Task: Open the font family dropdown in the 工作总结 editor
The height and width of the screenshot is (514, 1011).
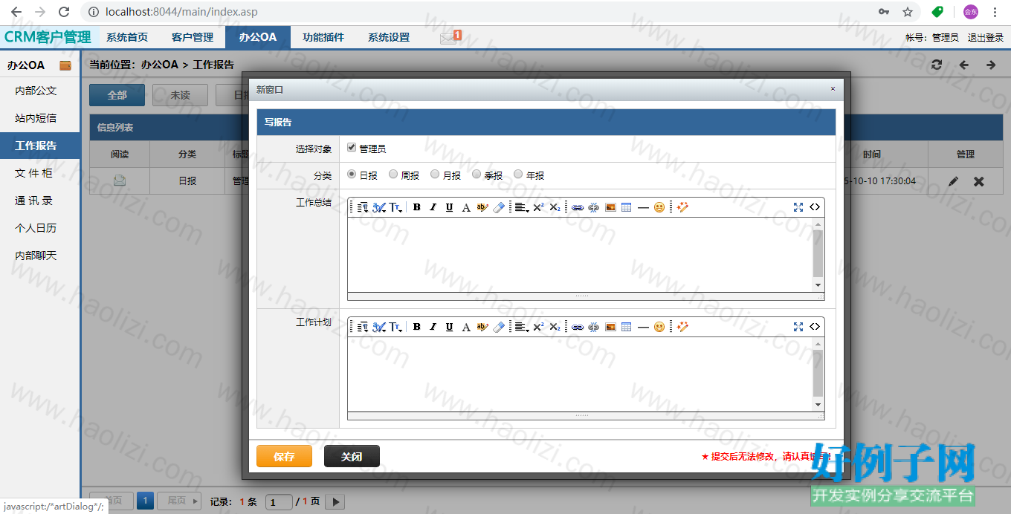Action: tap(379, 207)
